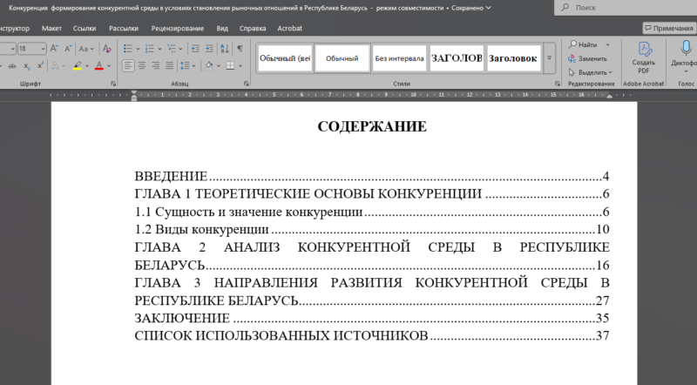Click the left indent marker on the ruler
697x385 pixels.
(134, 98)
